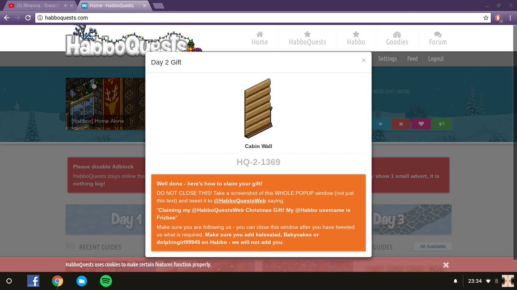The height and width of the screenshot is (290, 517).
Task: Open the Forum navigation item
Action: pos(438,38)
